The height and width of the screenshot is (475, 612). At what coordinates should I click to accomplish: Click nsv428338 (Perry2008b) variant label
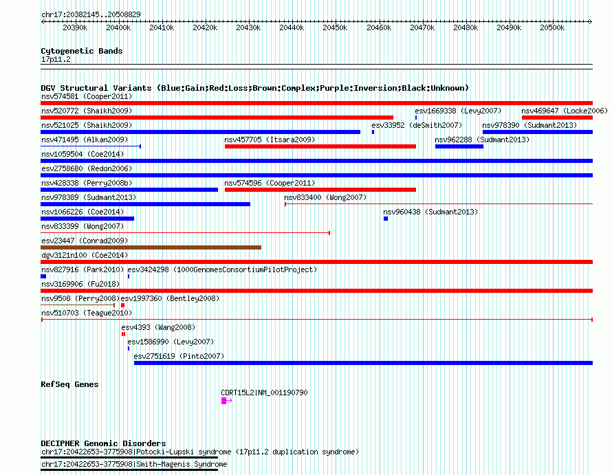87,183
